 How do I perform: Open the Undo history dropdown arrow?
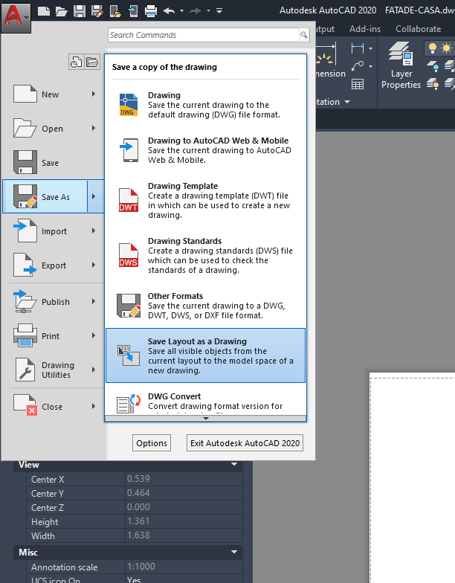181,11
